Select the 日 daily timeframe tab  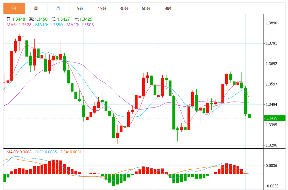point(14,8)
